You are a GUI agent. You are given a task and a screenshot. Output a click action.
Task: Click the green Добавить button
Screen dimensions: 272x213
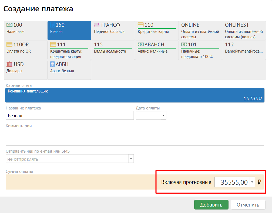point(211,205)
